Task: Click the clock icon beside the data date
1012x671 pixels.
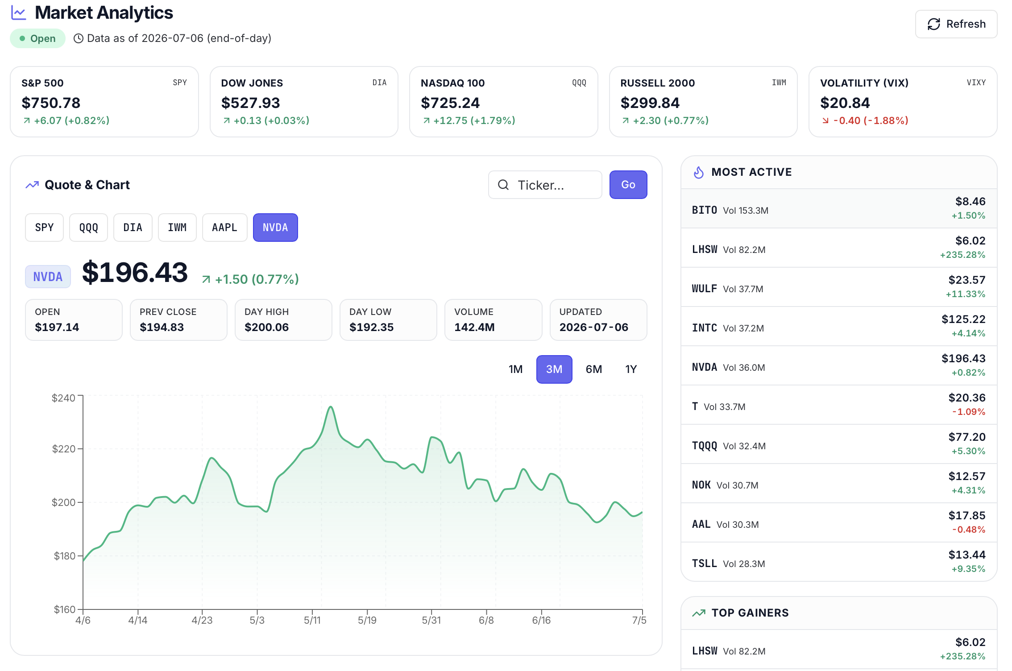Action: (78, 38)
